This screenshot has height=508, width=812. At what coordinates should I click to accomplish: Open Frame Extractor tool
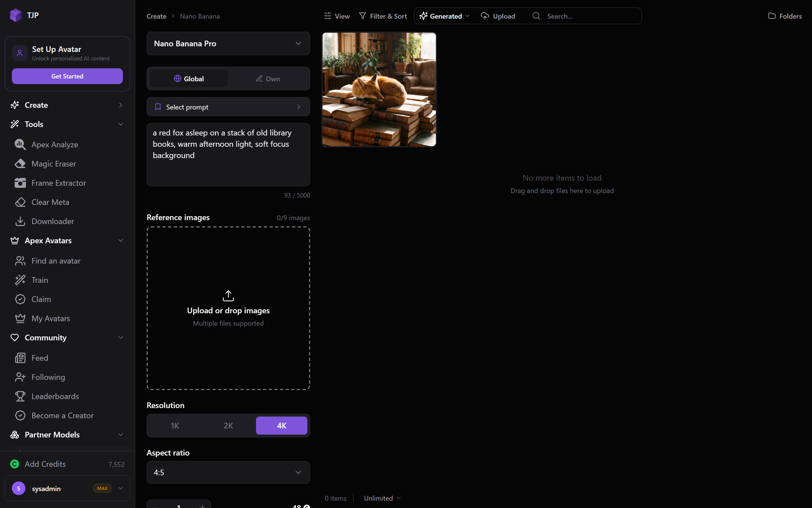click(x=59, y=183)
